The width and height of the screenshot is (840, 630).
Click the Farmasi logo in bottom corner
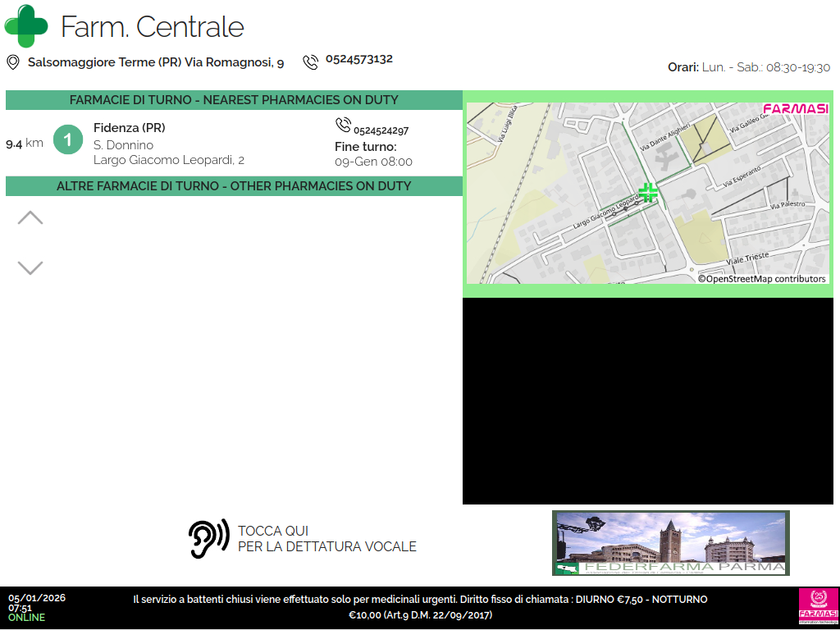817,607
